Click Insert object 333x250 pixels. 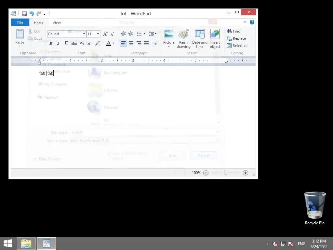click(215, 39)
